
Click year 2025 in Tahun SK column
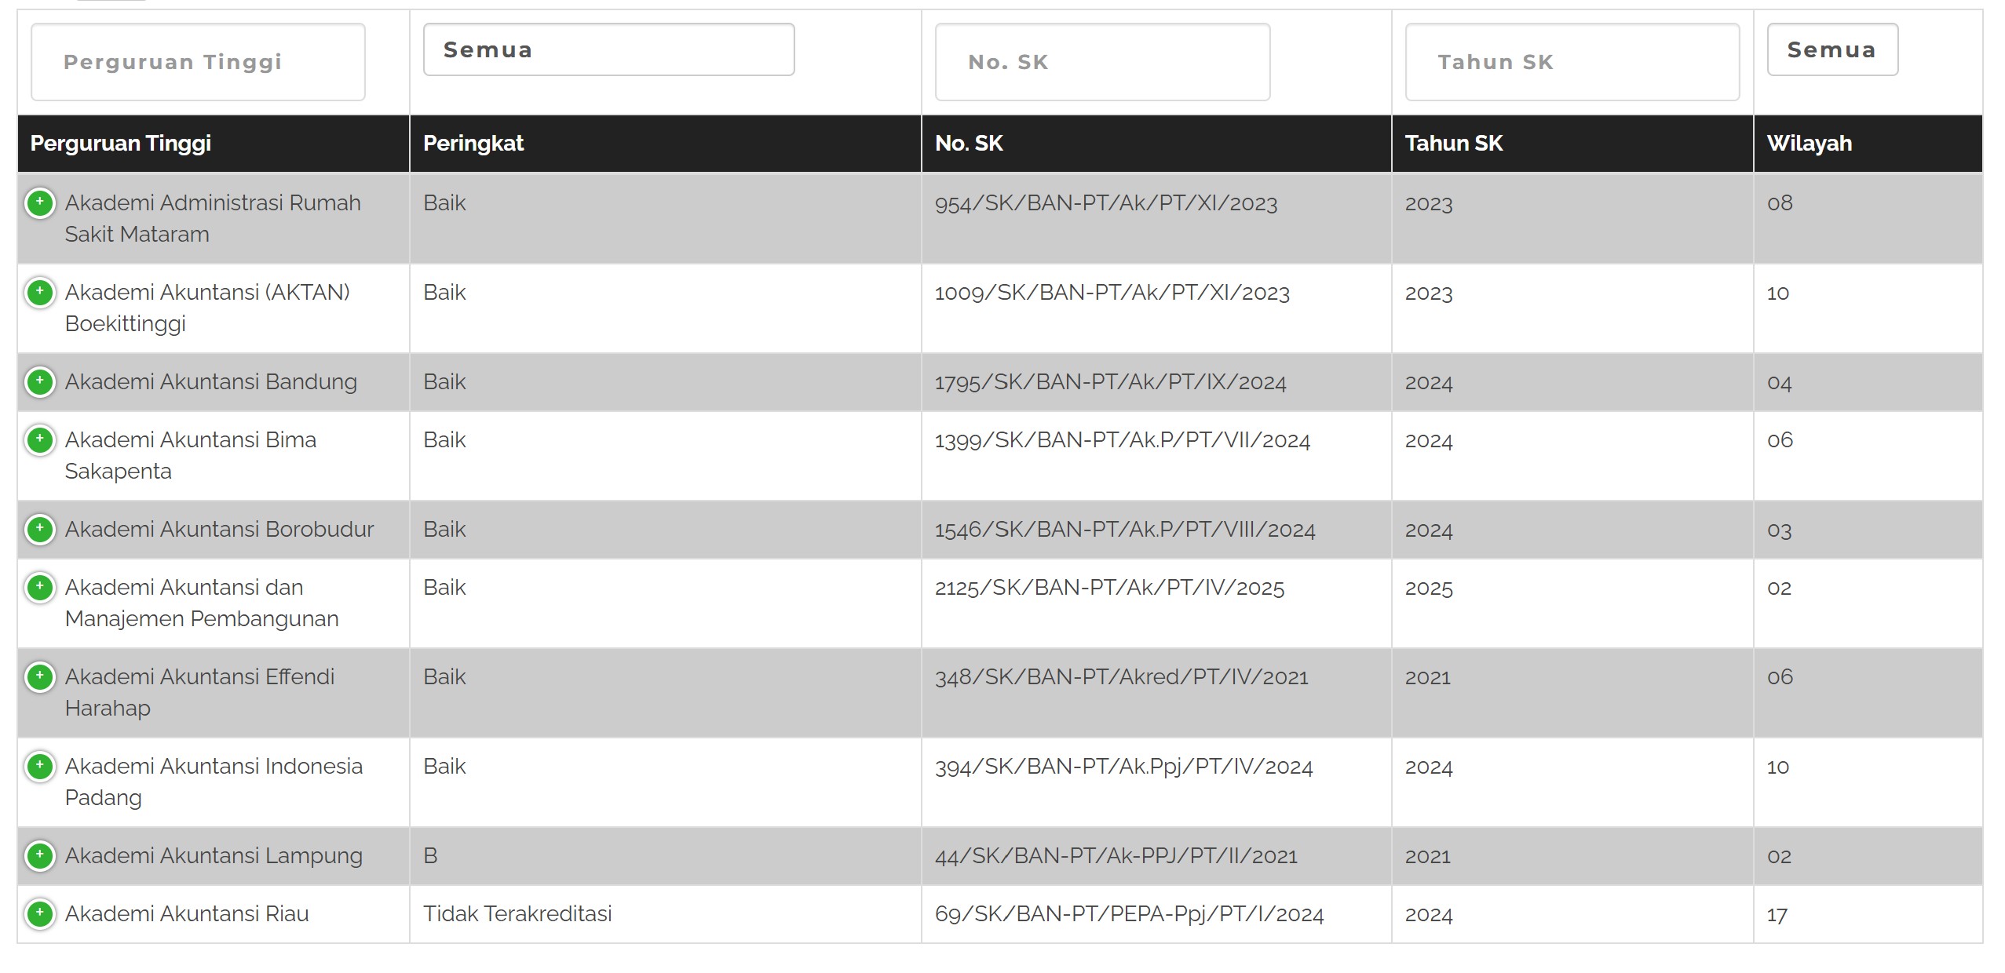tap(1429, 588)
